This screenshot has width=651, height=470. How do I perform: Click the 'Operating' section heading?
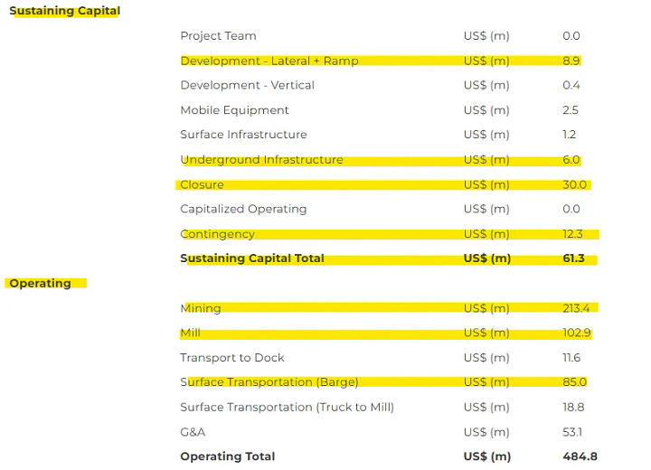[41, 283]
